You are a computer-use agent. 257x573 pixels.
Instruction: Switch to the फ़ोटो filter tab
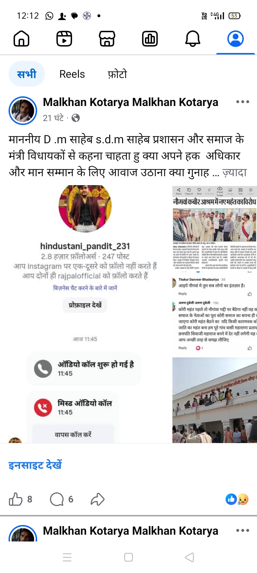pyautogui.click(x=117, y=74)
